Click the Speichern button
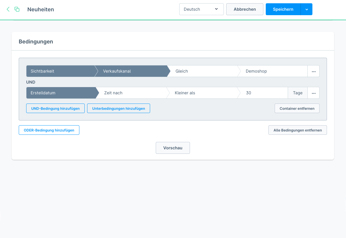This screenshot has height=238, width=346. (x=283, y=9)
